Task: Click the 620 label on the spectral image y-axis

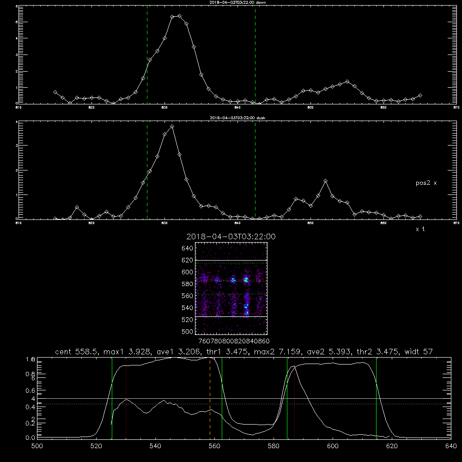Action: point(188,260)
